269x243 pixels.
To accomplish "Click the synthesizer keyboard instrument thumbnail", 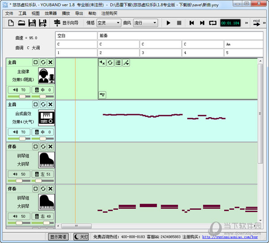I will pyautogui.click(x=47, y=118).
